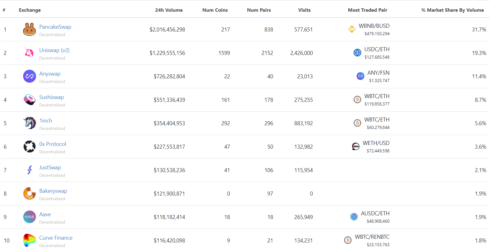Viewport: 502px width, 252px height.
Task: Open the Uniswap (v2) exchange link
Action: (x=55, y=50)
